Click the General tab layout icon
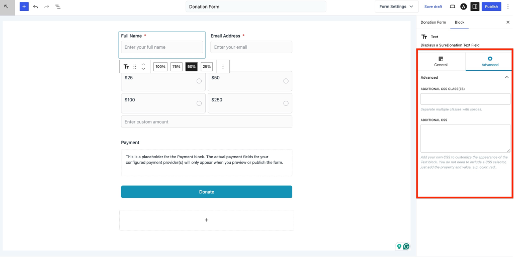This screenshot has width=515, height=258. click(x=441, y=59)
